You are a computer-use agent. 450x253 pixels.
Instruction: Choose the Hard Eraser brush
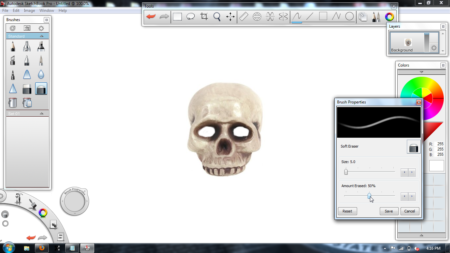coord(27,89)
